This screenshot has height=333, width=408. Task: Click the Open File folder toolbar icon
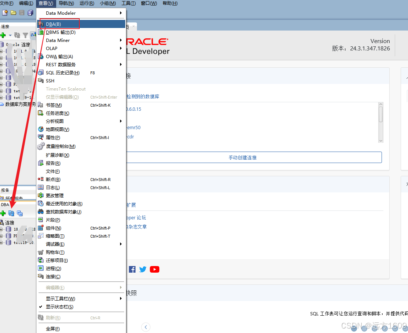tap(13, 13)
